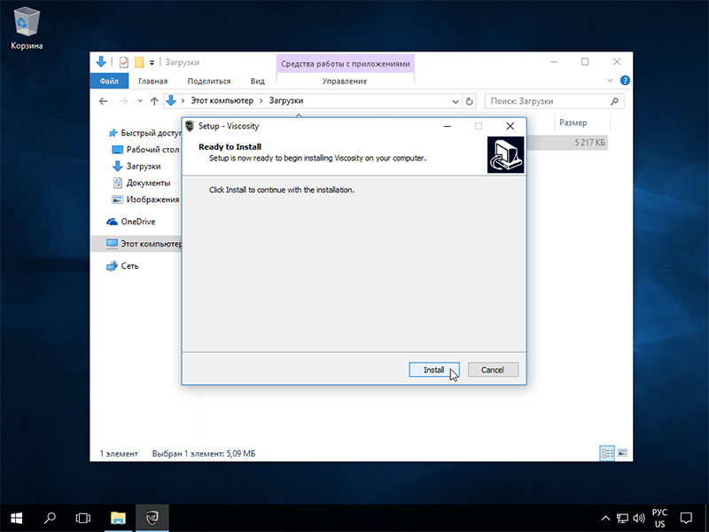Open taskbar search magnifier

pos(50,518)
